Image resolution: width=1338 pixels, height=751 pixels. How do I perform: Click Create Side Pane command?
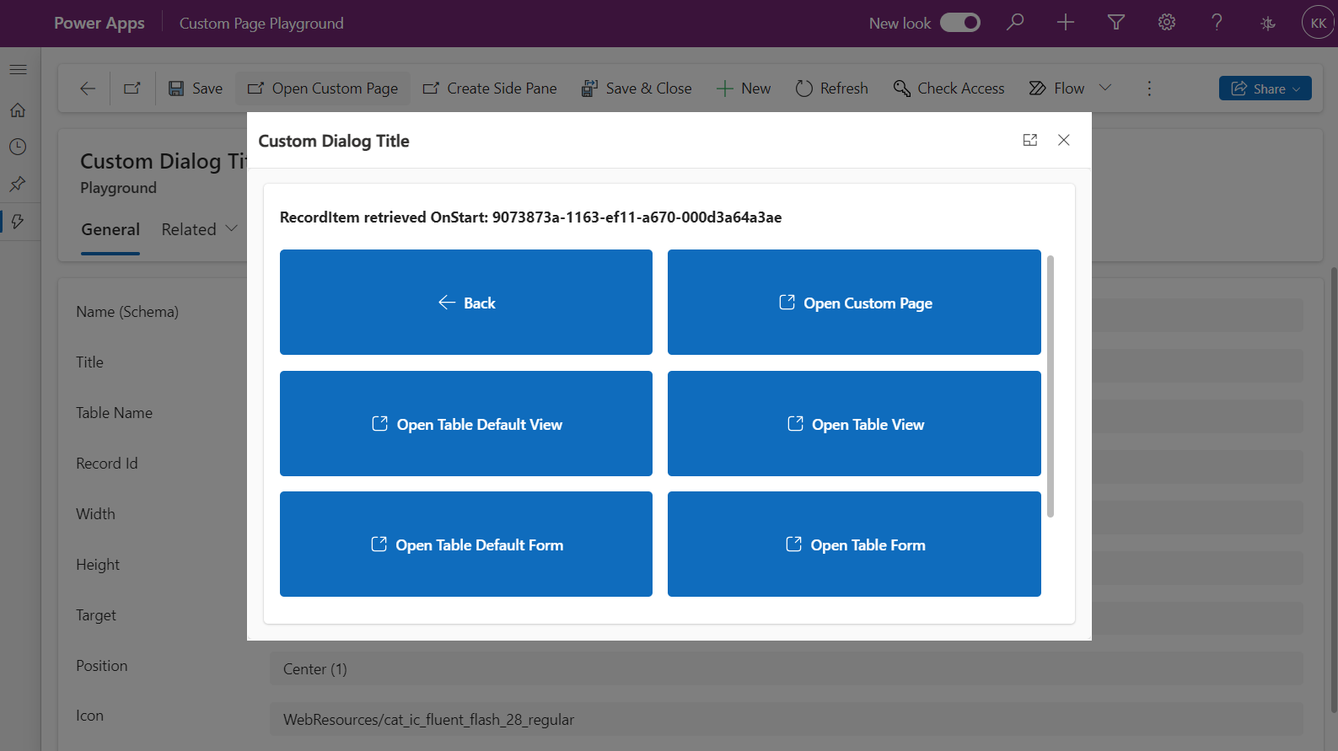coord(490,89)
